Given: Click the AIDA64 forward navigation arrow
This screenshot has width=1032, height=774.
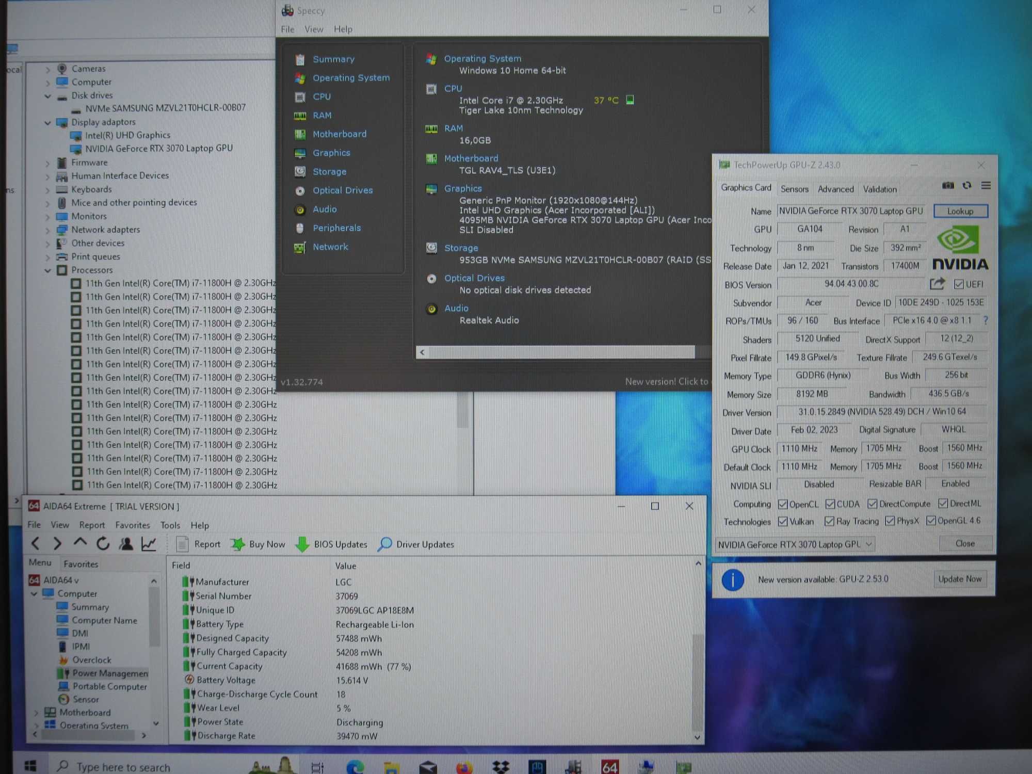Looking at the screenshot, I should click(57, 543).
